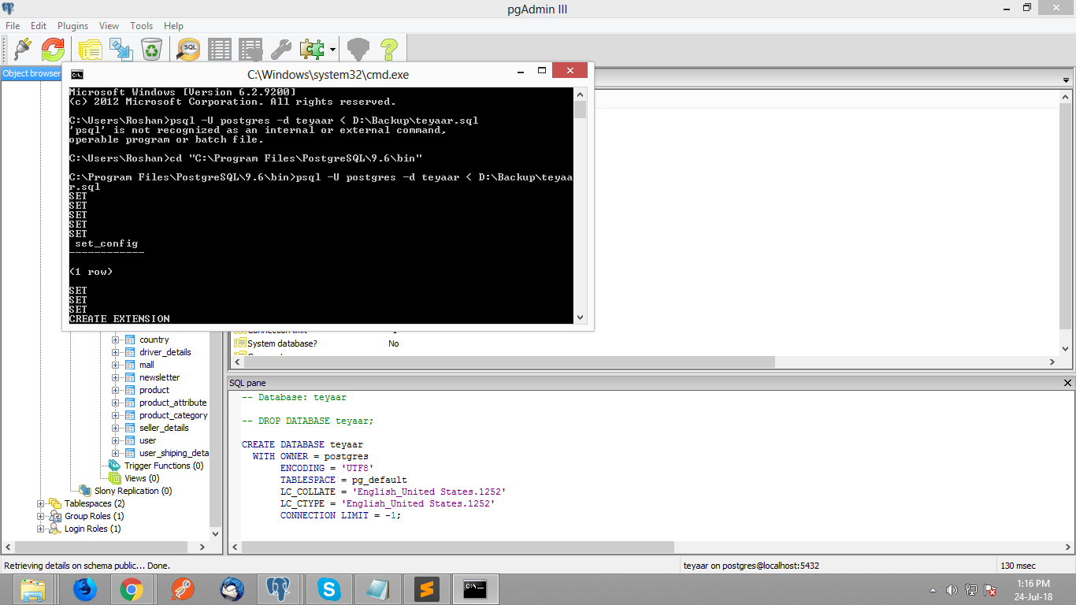Open Plugins menu
This screenshot has height=605, width=1076.
[73, 26]
